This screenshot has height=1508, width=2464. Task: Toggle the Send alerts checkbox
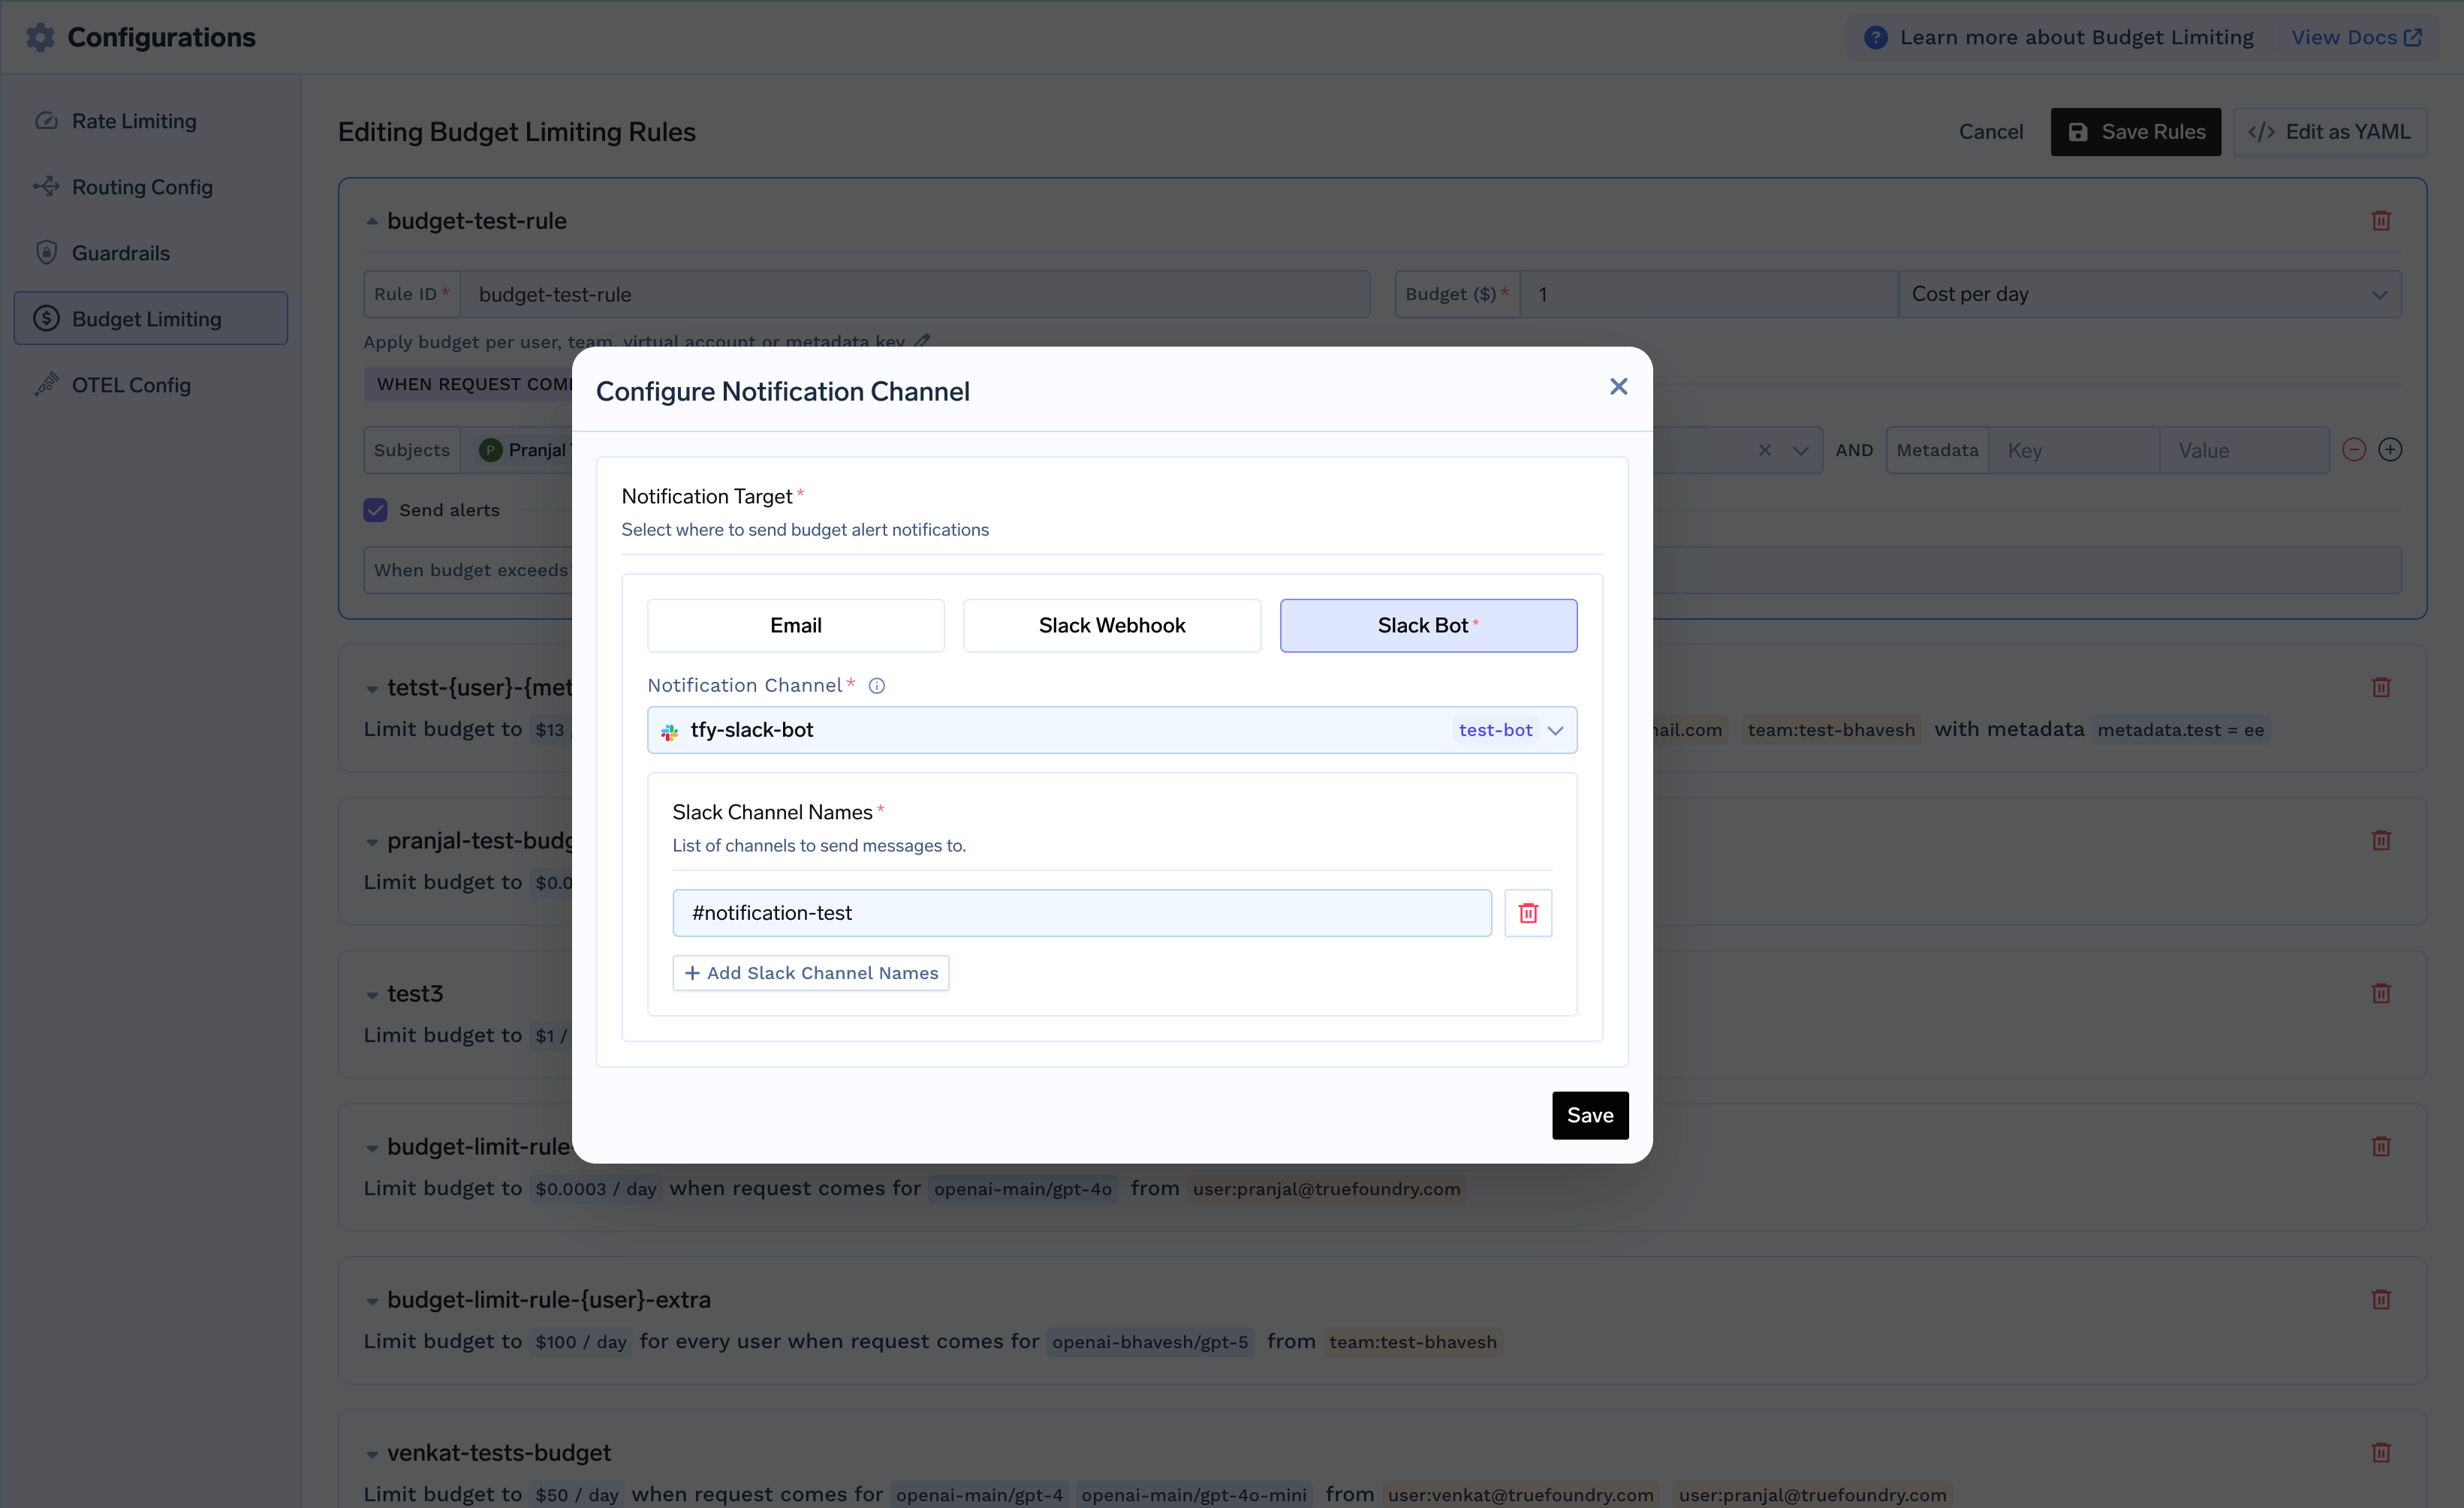pos(374,509)
